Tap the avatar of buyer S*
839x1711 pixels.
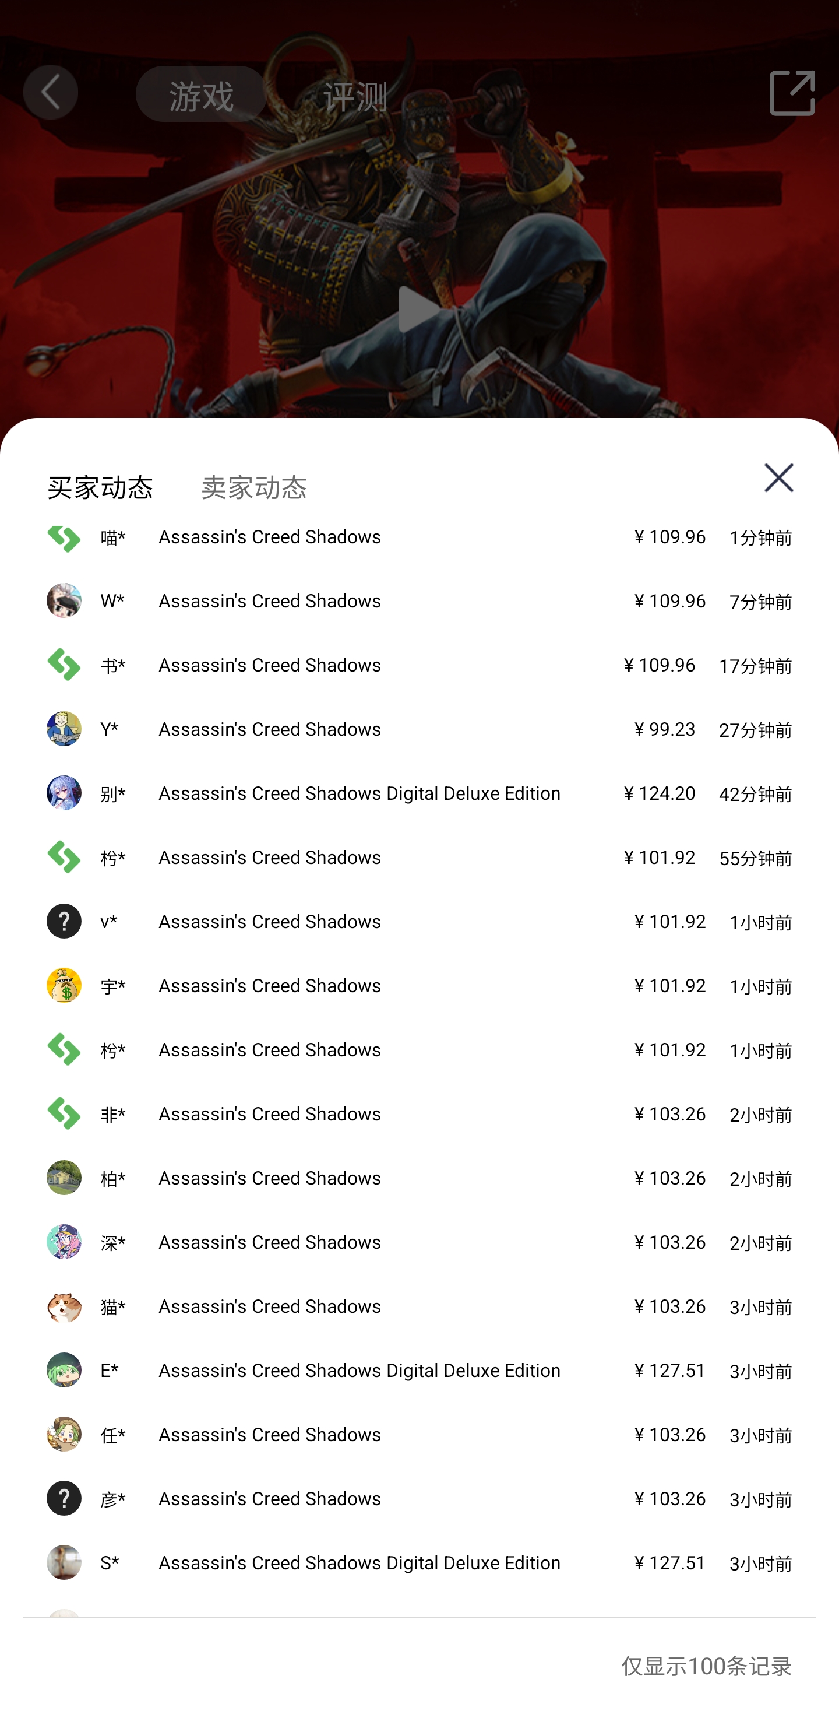pos(64,1562)
